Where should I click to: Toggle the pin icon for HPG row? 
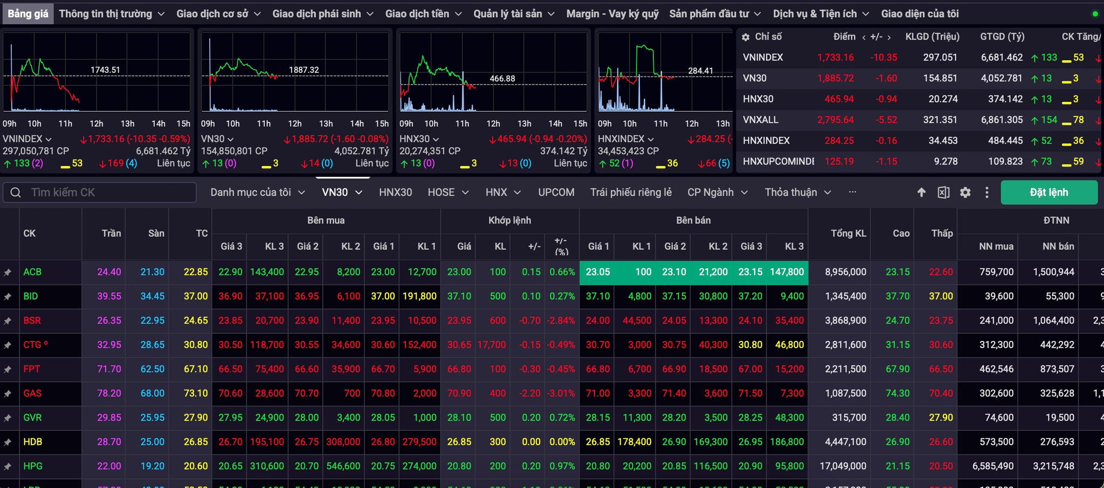coord(8,466)
